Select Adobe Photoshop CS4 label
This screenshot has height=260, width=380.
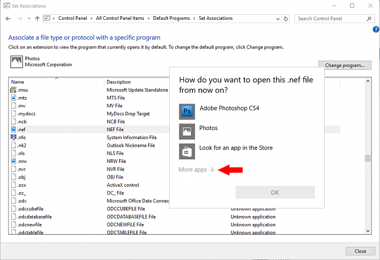coord(229,108)
